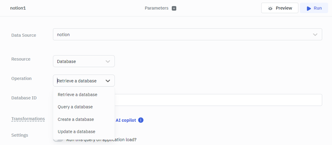Select Update a database from the menu
Image resolution: width=332 pixels, height=145 pixels.
[x=76, y=132]
